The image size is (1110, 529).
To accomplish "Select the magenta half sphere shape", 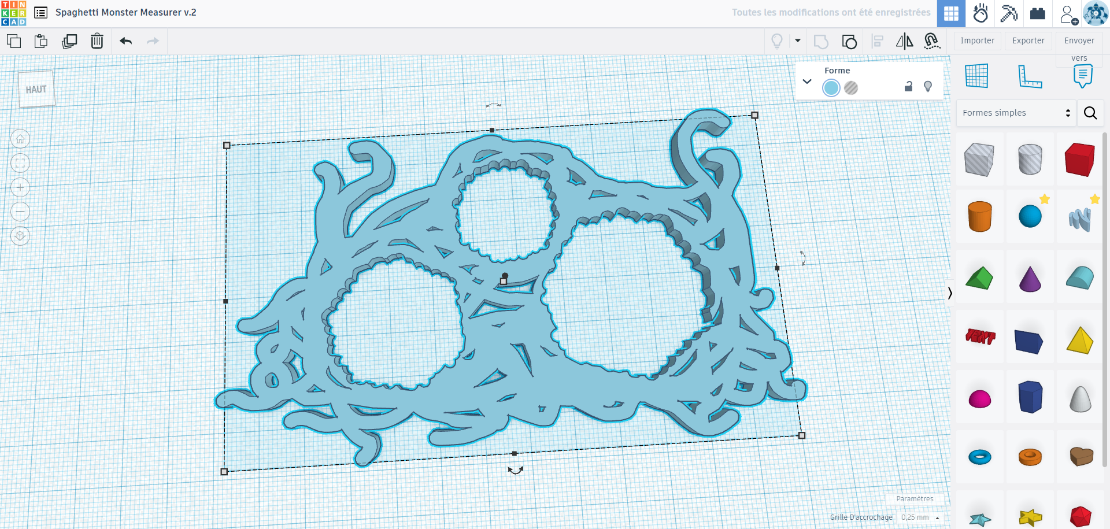I will click(979, 398).
